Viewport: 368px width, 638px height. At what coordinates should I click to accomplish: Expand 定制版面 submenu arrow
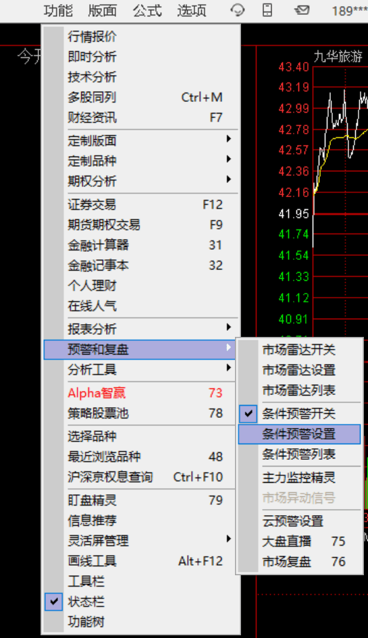click(228, 139)
